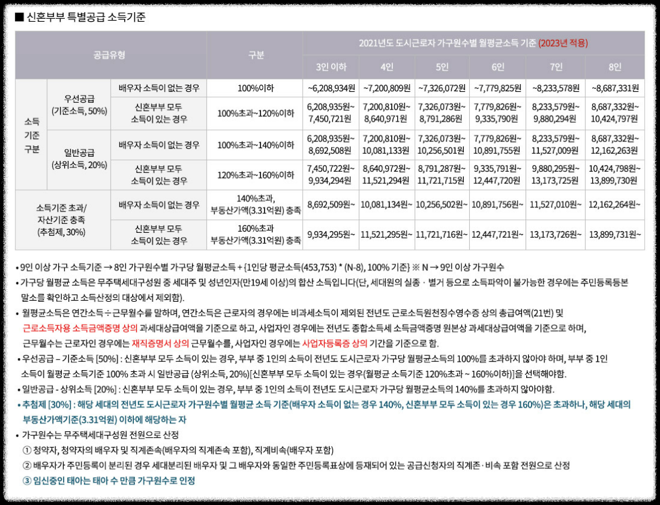Select the 일반공급 (상위소득, 20%) row label

(79, 159)
